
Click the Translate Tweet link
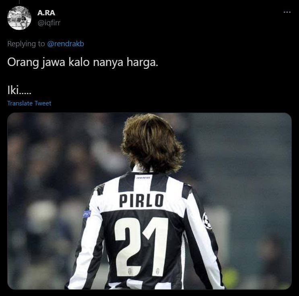point(29,103)
